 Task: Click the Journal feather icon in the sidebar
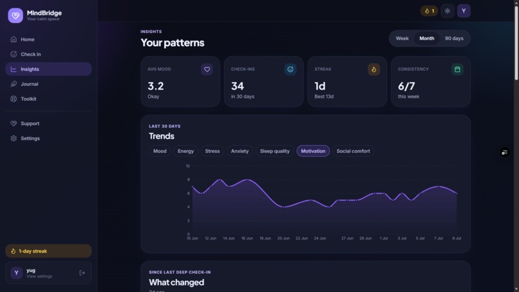(14, 84)
